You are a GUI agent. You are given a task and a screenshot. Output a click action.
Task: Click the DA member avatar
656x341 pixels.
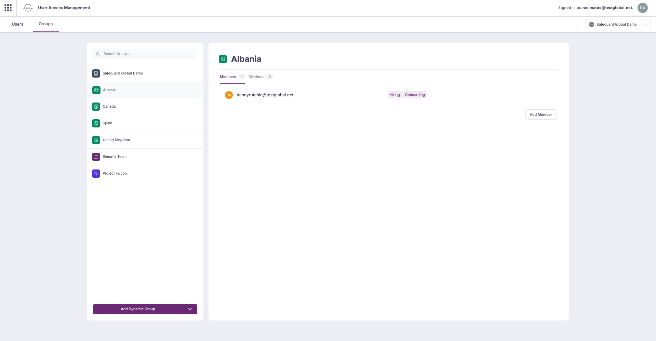pos(229,95)
